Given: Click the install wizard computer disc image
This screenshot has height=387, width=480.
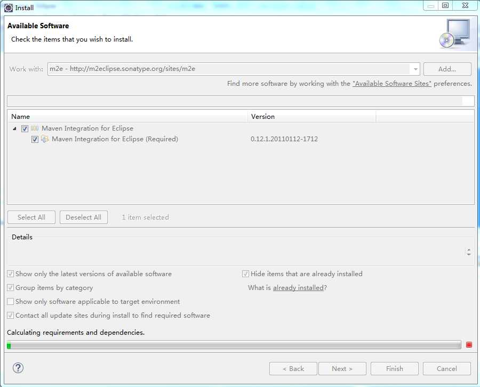Looking at the screenshot, I should pyautogui.click(x=454, y=34).
